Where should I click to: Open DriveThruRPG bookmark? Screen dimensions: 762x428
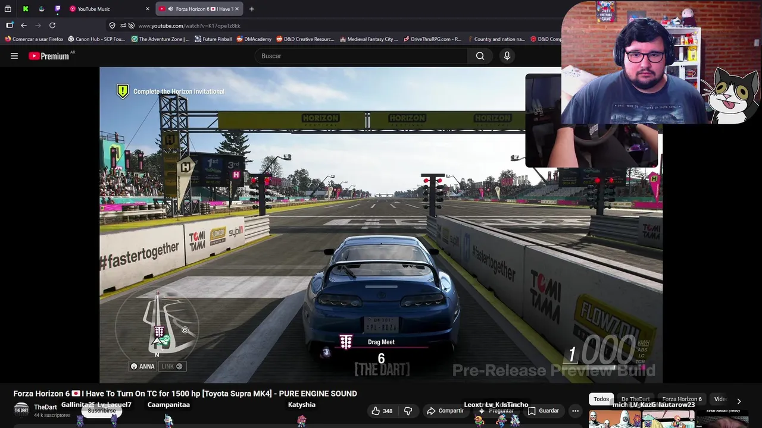[432, 39]
